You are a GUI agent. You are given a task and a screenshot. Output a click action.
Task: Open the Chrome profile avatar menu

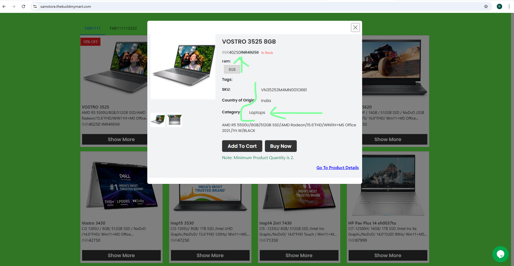click(499, 6)
